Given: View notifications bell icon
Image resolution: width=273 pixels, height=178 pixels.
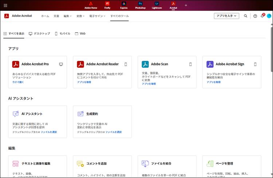Looking at the screenshot, I should pos(262,16).
